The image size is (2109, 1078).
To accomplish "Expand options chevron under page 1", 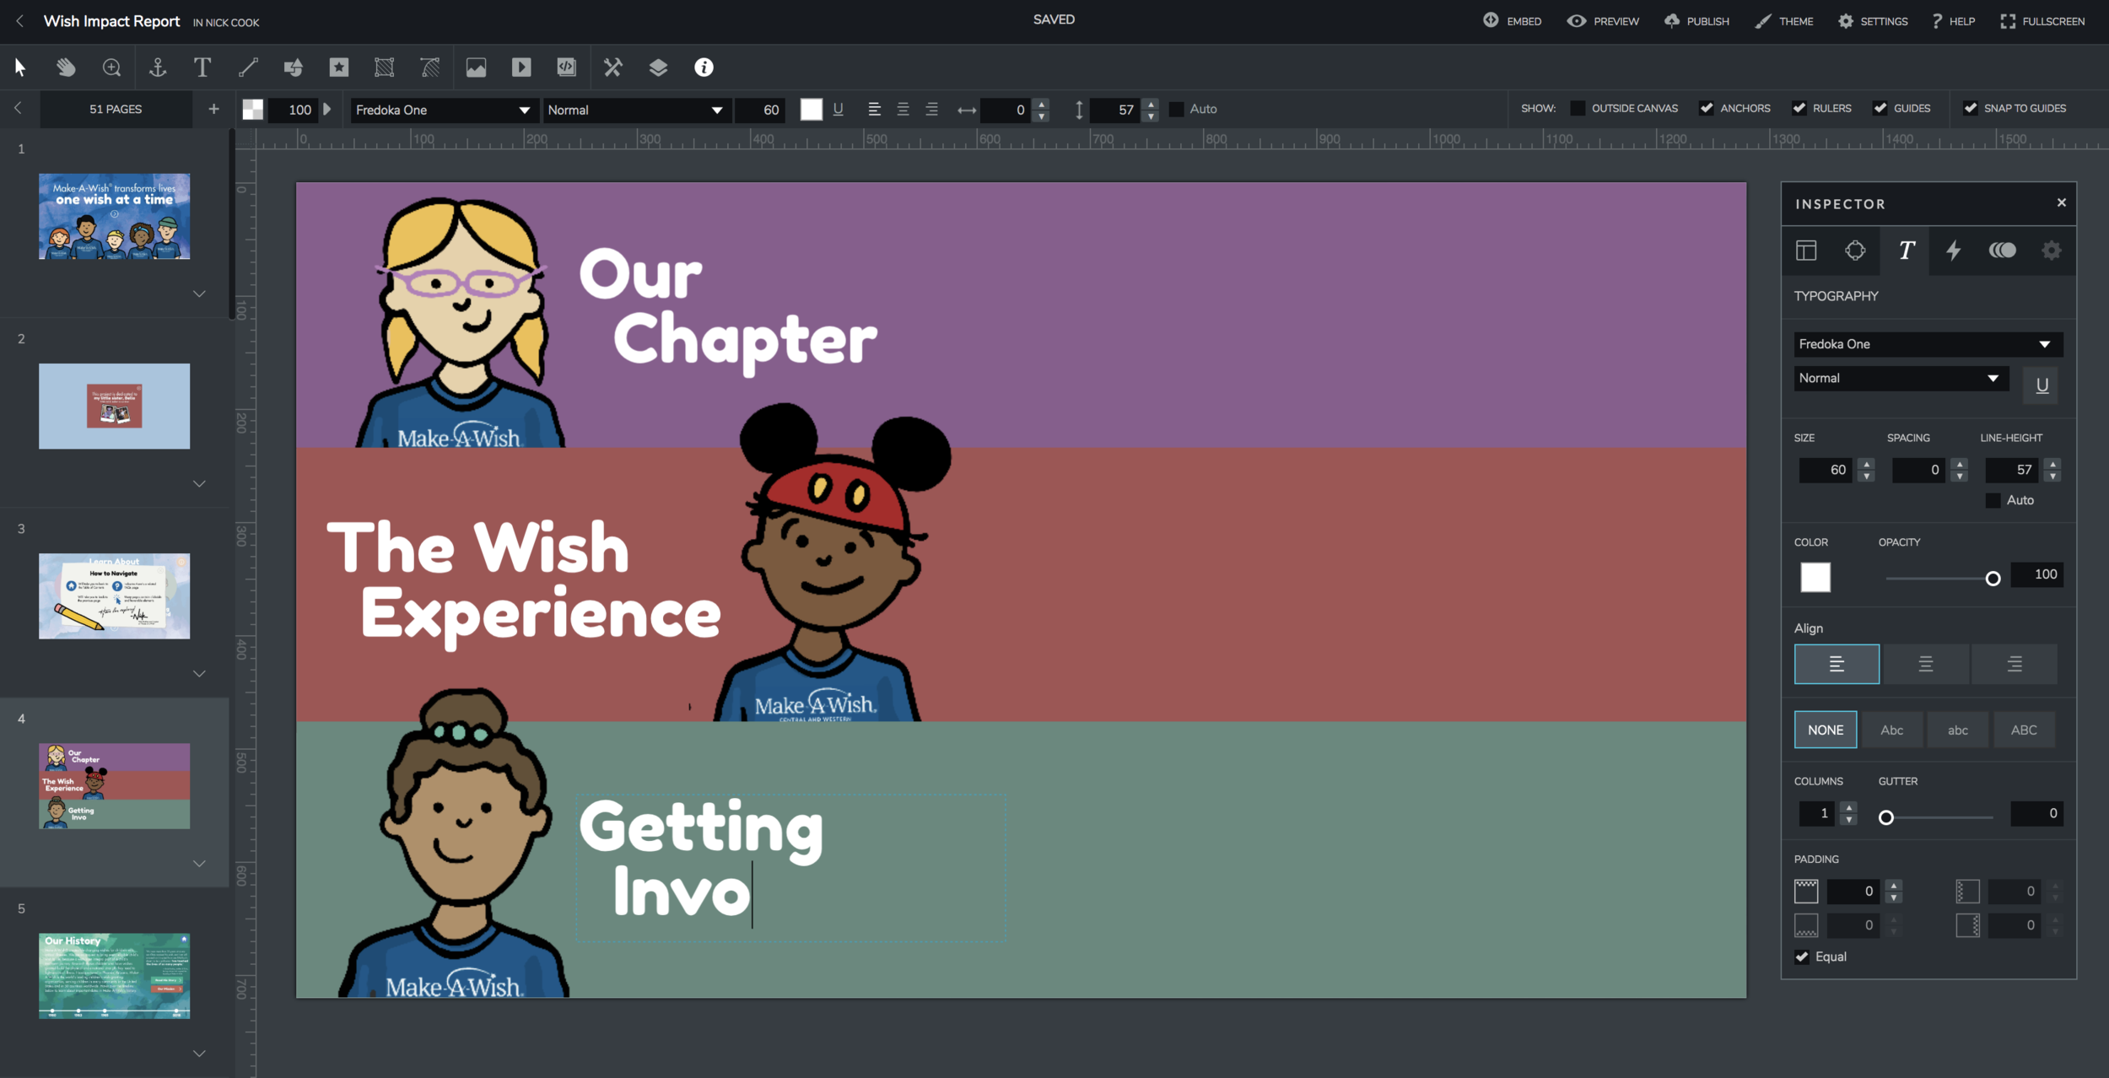I will [199, 294].
